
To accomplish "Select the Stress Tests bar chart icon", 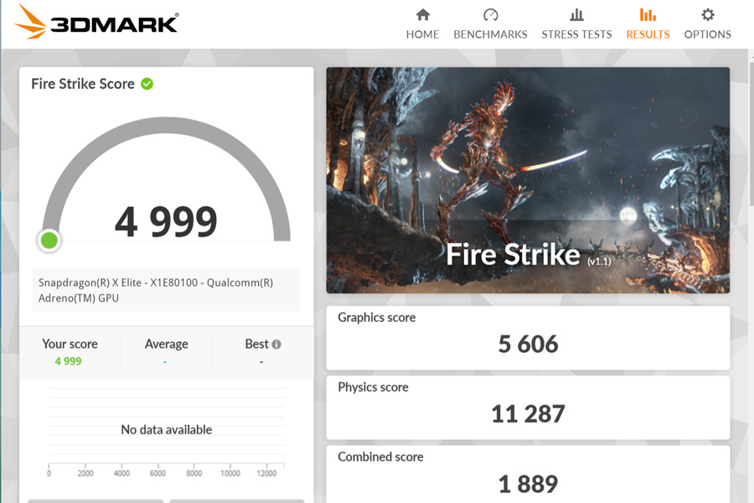I will (x=576, y=15).
